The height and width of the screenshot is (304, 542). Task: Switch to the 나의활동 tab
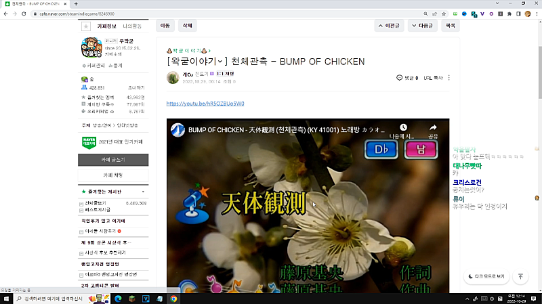pyautogui.click(x=132, y=26)
